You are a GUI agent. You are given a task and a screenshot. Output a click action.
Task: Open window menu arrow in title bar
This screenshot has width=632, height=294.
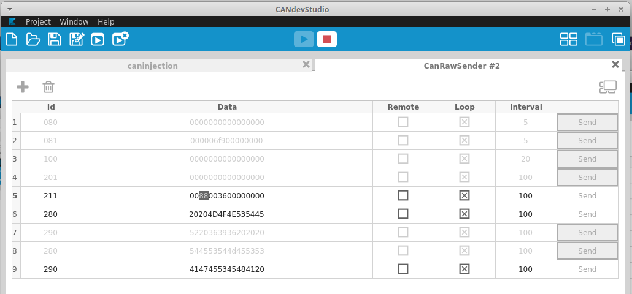10,9
